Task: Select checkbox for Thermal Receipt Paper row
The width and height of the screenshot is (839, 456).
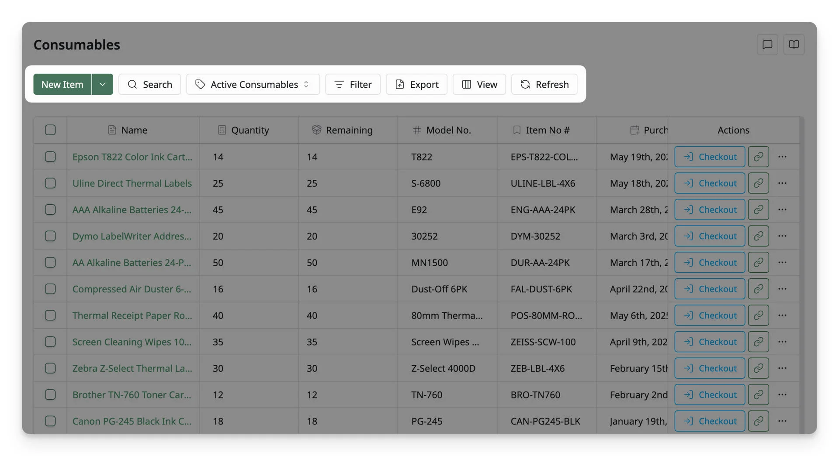Action: click(x=50, y=315)
